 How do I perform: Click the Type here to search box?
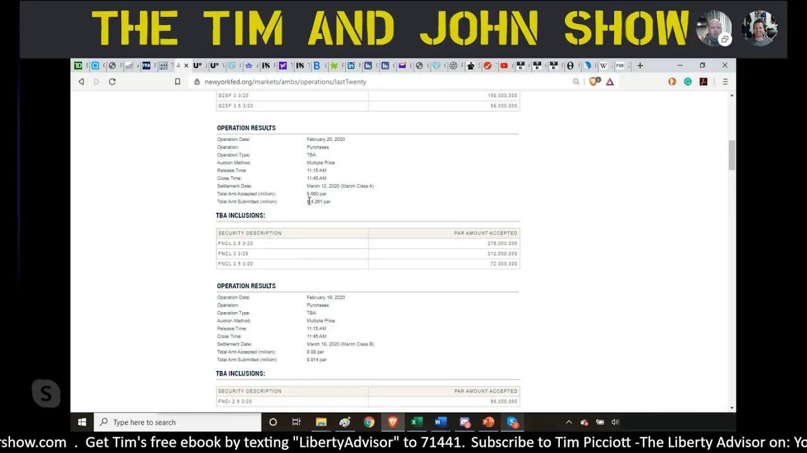(178, 422)
